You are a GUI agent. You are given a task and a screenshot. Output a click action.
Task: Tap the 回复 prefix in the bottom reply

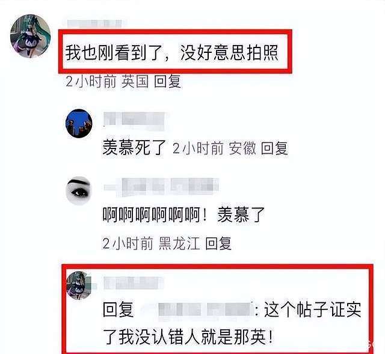coord(119,310)
